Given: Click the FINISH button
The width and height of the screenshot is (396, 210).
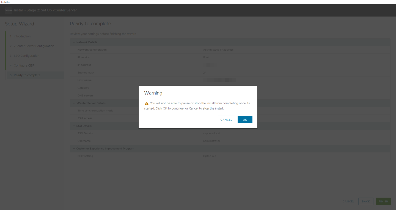Looking at the screenshot, I should [x=383, y=201].
